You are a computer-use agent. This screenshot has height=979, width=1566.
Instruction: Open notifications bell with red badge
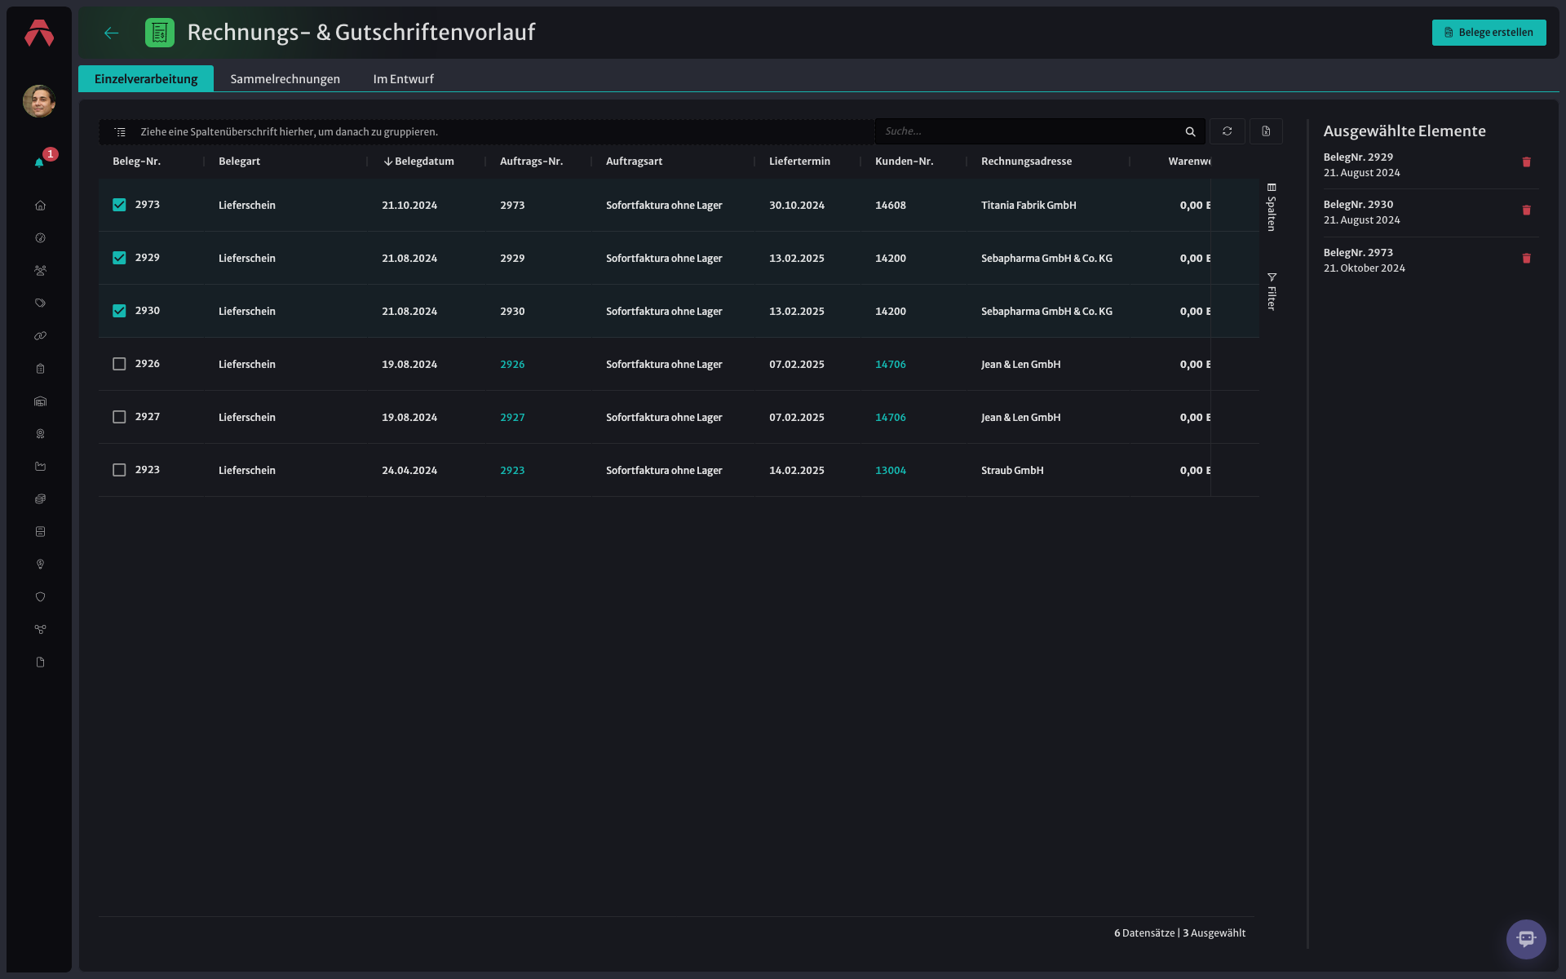click(39, 162)
